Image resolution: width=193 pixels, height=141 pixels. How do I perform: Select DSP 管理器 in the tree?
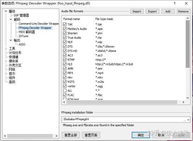[21, 15]
